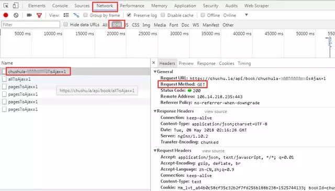
Task: Uncheck Preserve log checkbox
Action: click(x=129, y=15)
